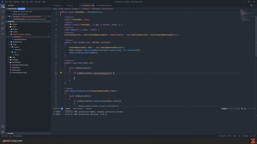
Task: Open the Run menu
Action: point(31,2)
